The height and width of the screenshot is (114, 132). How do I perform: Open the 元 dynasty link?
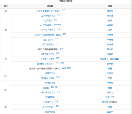coord(6,76)
